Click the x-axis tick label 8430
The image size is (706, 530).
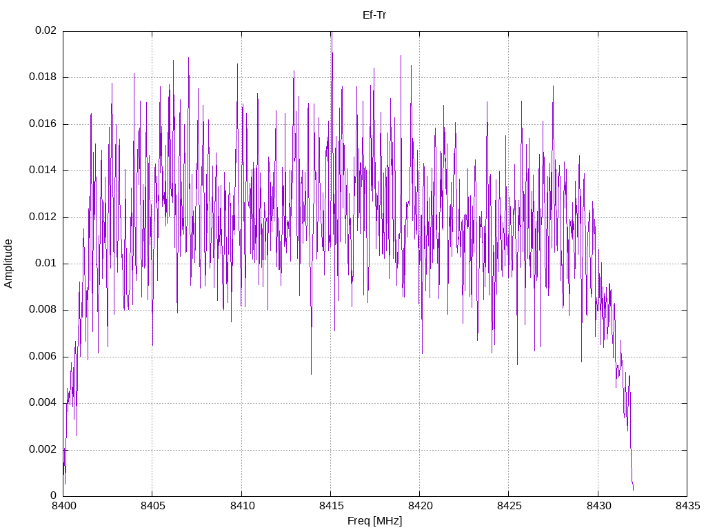click(x=598, y=506)
